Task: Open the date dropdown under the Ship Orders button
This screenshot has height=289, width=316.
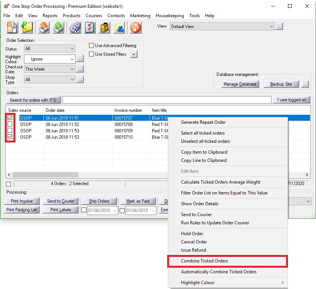Action: pyautogui.click(x=115, y=210)
